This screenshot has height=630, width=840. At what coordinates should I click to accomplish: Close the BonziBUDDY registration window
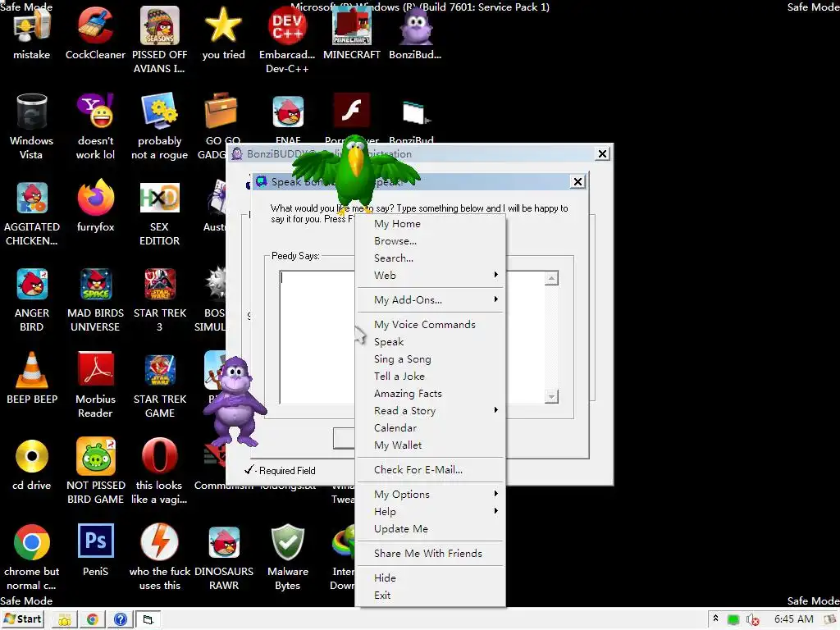coord(602,153)
